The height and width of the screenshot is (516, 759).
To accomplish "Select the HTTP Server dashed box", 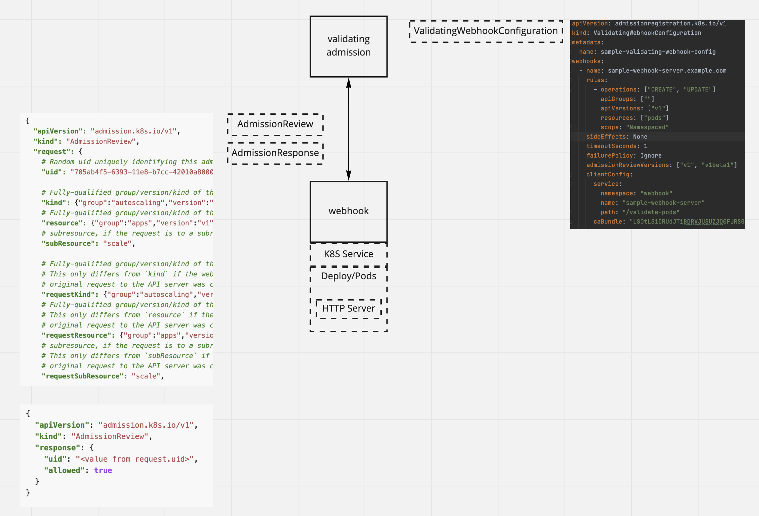I will coord(348,309).
